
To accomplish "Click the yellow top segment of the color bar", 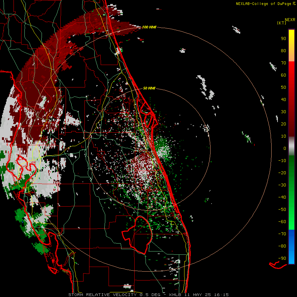I will coord(291,46).
